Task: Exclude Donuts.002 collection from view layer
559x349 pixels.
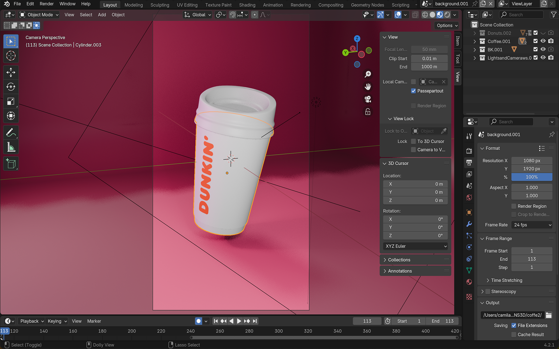Action: [x=535, y=33]
